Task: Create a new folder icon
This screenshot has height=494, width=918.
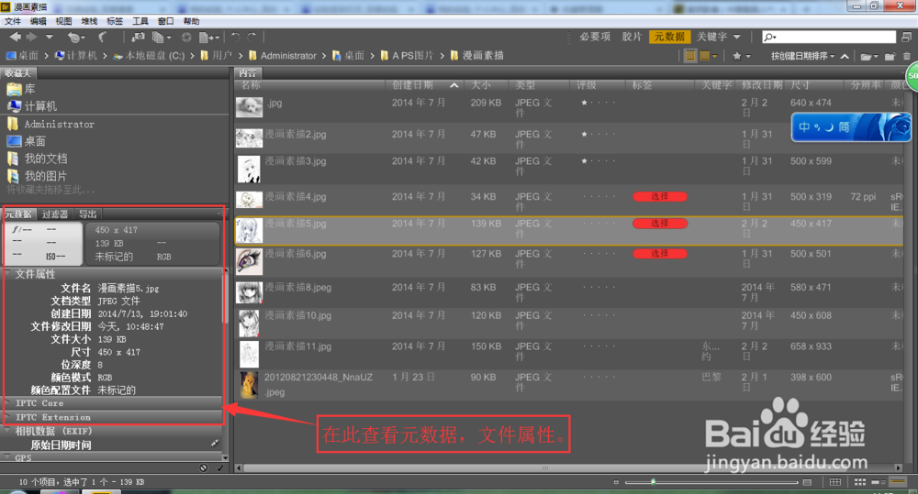Action: [x=890, y=56]
